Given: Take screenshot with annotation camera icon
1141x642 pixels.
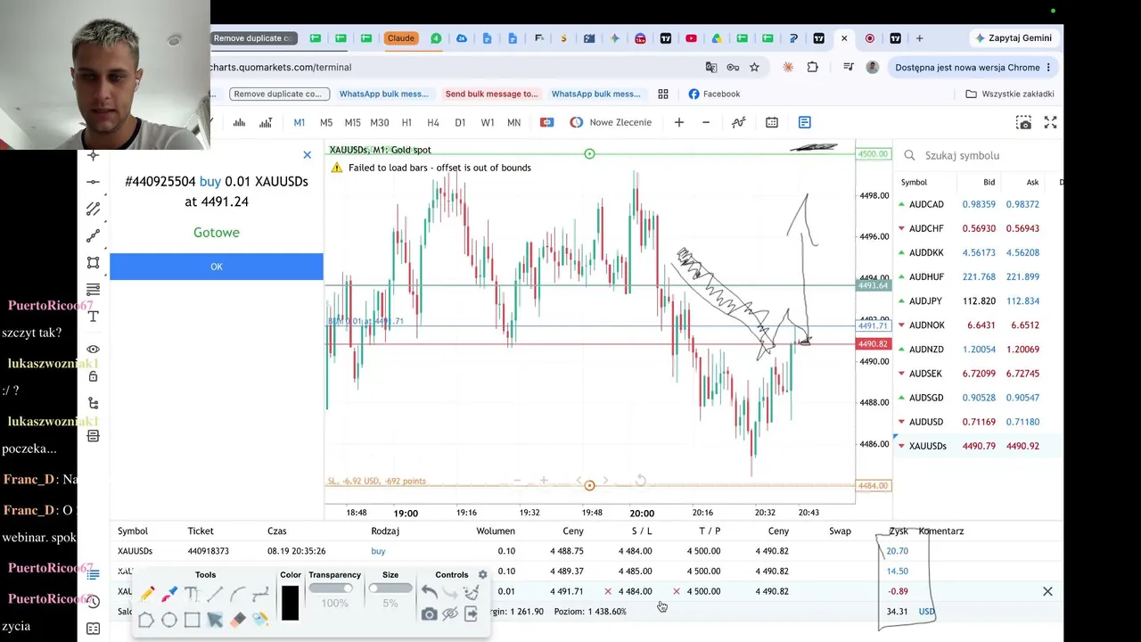Looking at the screenshot, I should click(x=429, y=613).
